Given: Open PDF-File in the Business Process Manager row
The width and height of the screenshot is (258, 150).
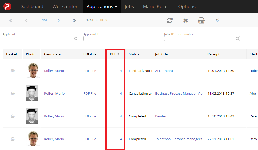Looking at the screenshot, I should point(90,93).
